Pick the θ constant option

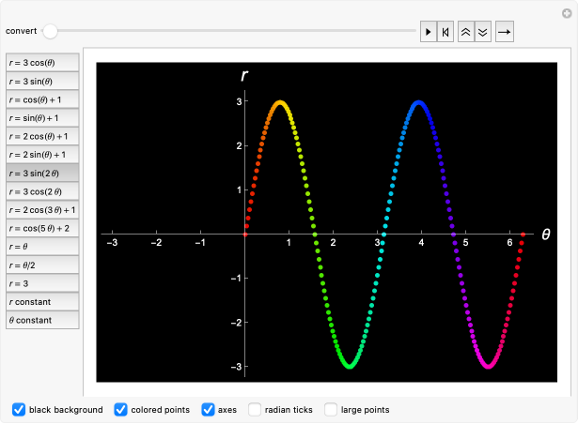pos(42,320)
